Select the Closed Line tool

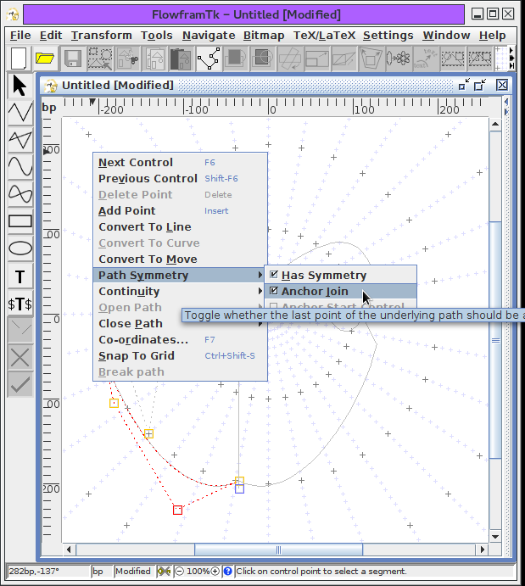[x=20, y=140]
